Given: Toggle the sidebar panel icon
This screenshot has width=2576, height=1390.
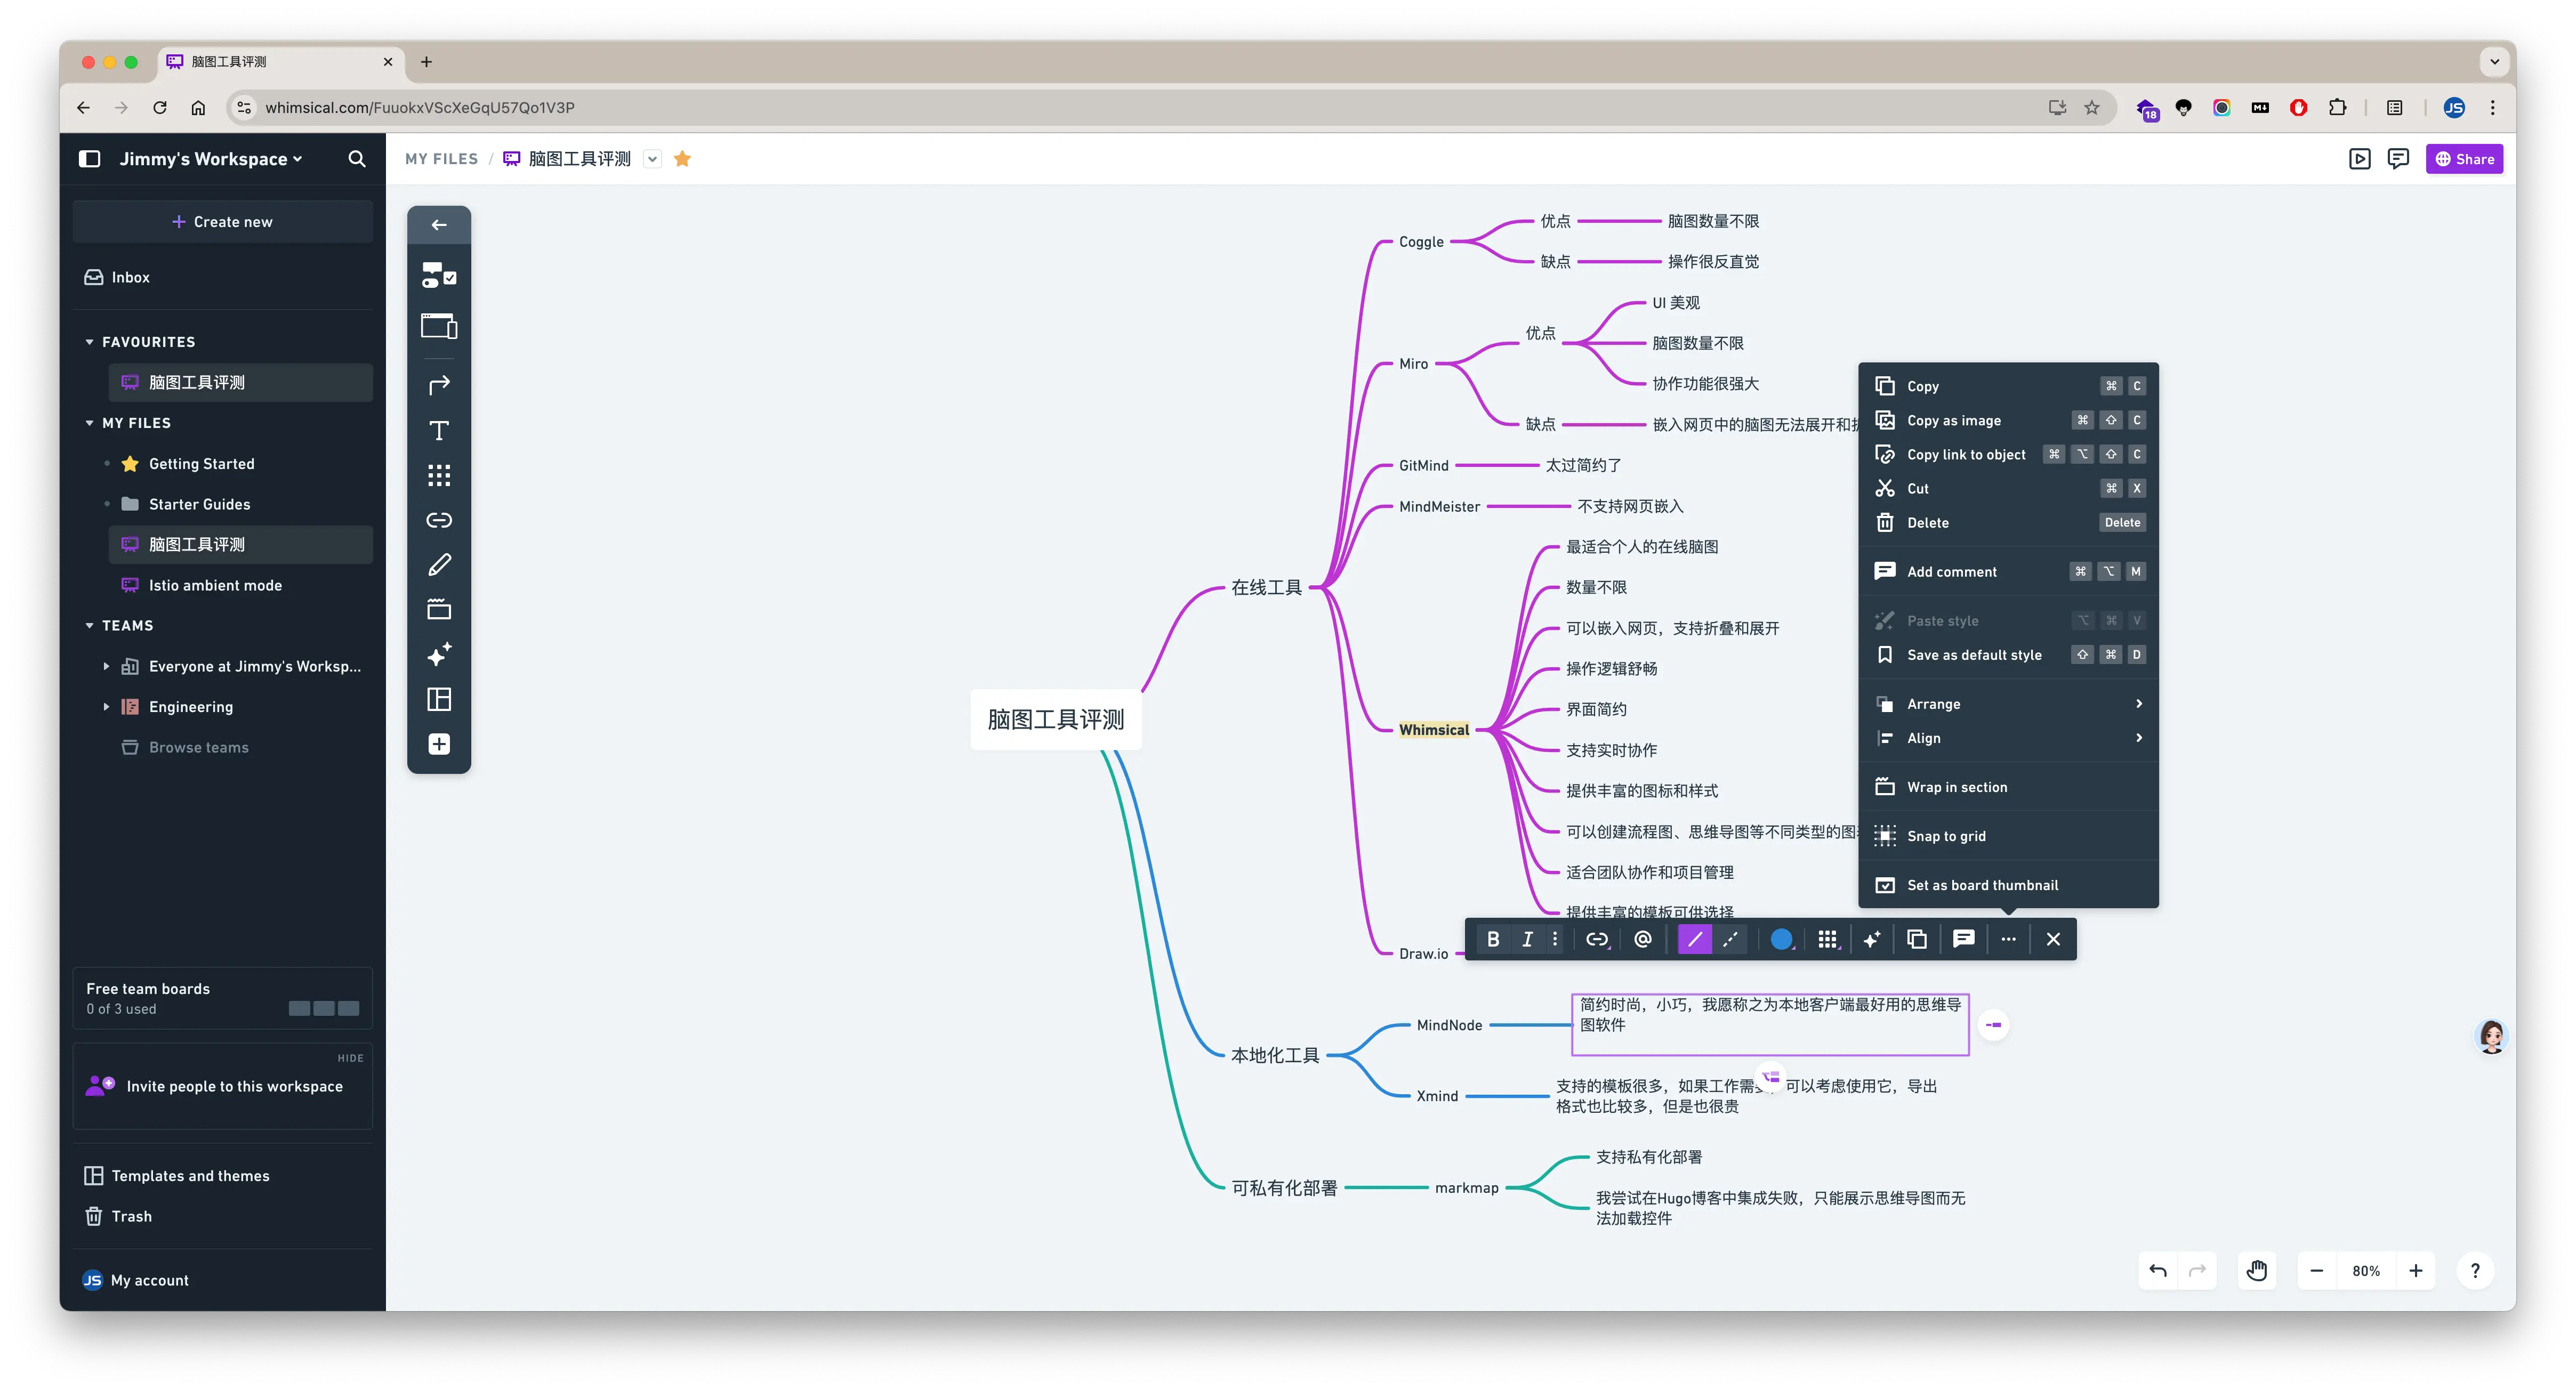Looking at the screenshot, I should (x=89, y=159).
